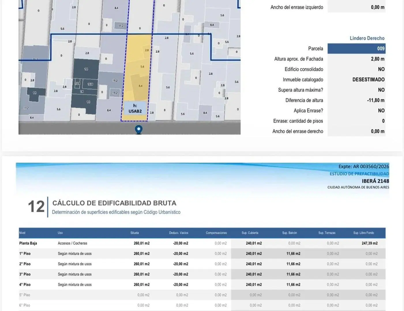This screenshot has height=311, width=404.
Task: Click the 'Lindero Derecho' heading
Action: (x=367, y=38)
